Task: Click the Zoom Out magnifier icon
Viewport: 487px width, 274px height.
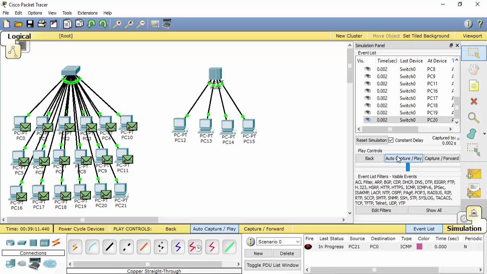Action: click(x=141, y=24)
